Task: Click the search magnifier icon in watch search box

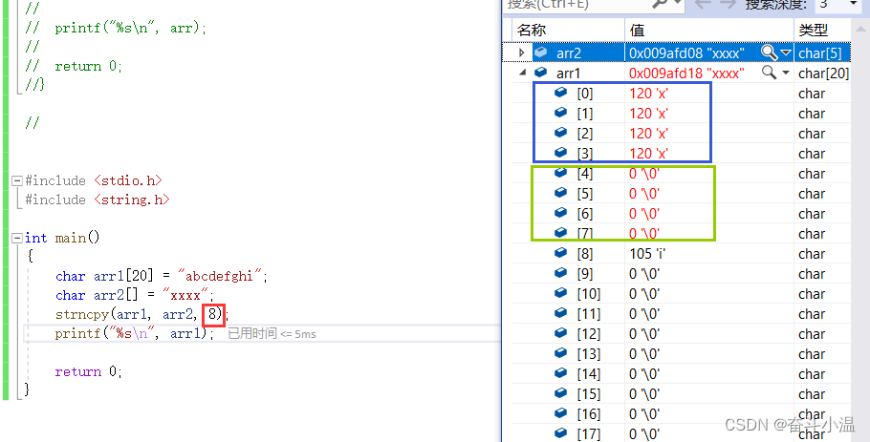Action: [x=660, y=4]
